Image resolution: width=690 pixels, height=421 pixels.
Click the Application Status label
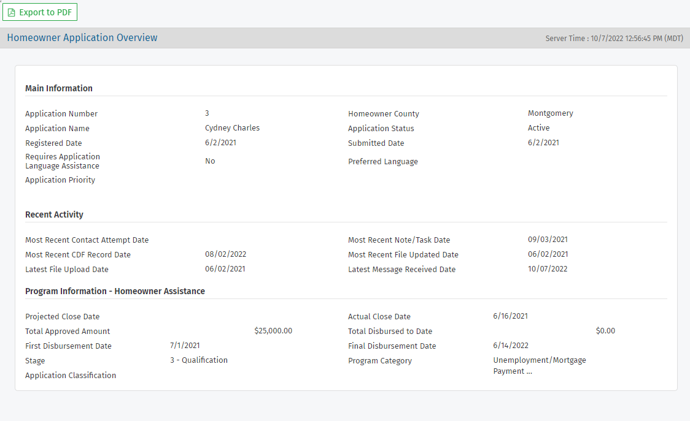click(x=381, y=128)
